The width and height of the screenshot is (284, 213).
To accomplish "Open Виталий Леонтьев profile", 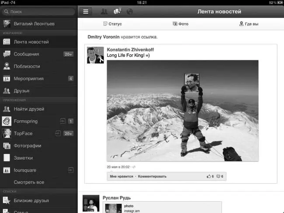I will coord(34,24).
